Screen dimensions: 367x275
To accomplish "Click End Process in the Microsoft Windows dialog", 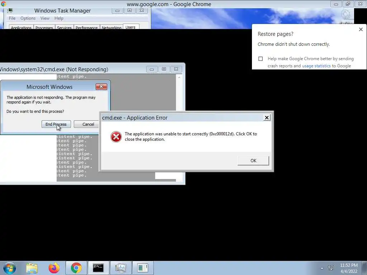I will (56, 124).
